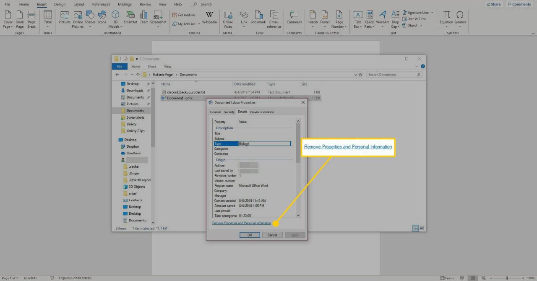The width and height of the screenshot is (537, 281).
Task: Insert an Online Video
Action: (x=228, y=19)
